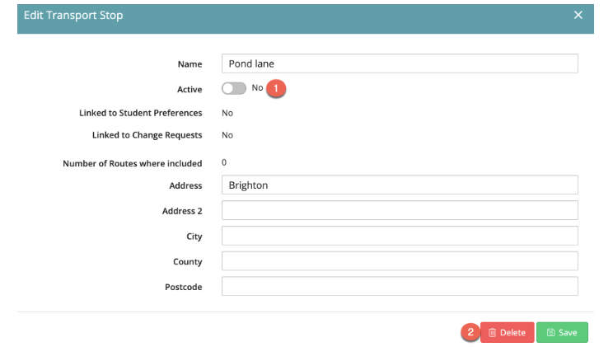Image resolution: width=613 pixels, height=356 pixels.
Task: Click the floppy disk icon on Save
Action: point(550,333)
